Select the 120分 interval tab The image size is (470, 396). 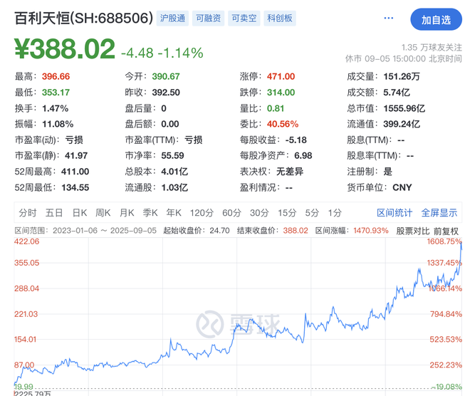click(x=202, y=212)
